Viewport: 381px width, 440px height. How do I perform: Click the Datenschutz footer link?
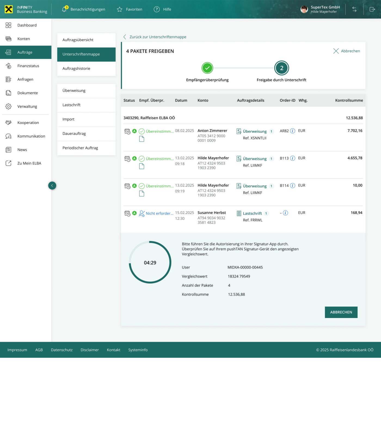pos(62,350)
